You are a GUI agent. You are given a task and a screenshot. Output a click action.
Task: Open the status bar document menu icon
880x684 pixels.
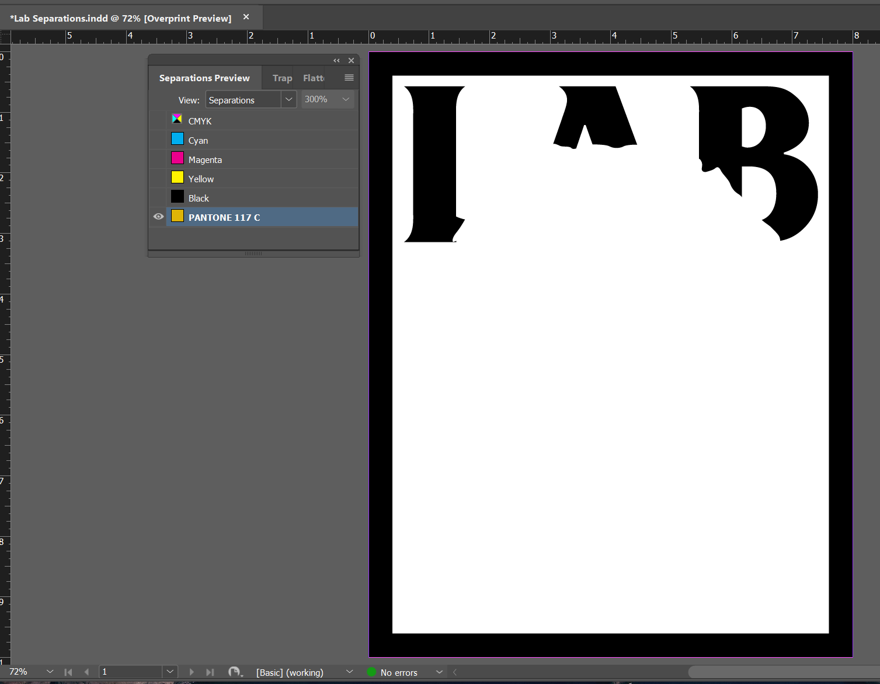[x=235, y=672]
